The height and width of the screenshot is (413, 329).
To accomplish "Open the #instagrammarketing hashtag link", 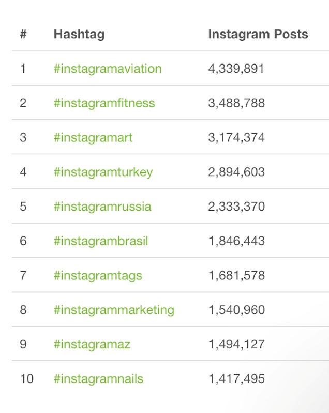I will click(x=114, y=310).
